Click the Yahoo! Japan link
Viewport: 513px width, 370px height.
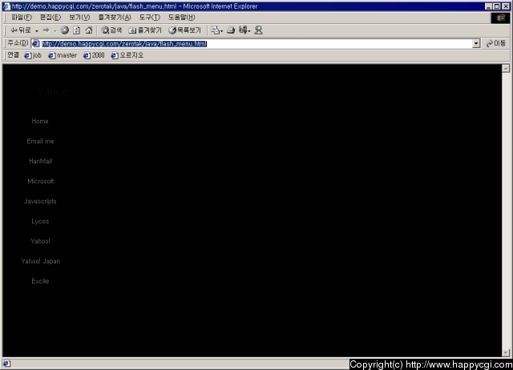click(x=41, y=261)
